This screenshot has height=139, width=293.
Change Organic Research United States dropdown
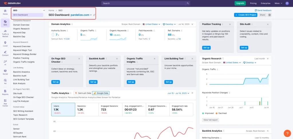232,63
